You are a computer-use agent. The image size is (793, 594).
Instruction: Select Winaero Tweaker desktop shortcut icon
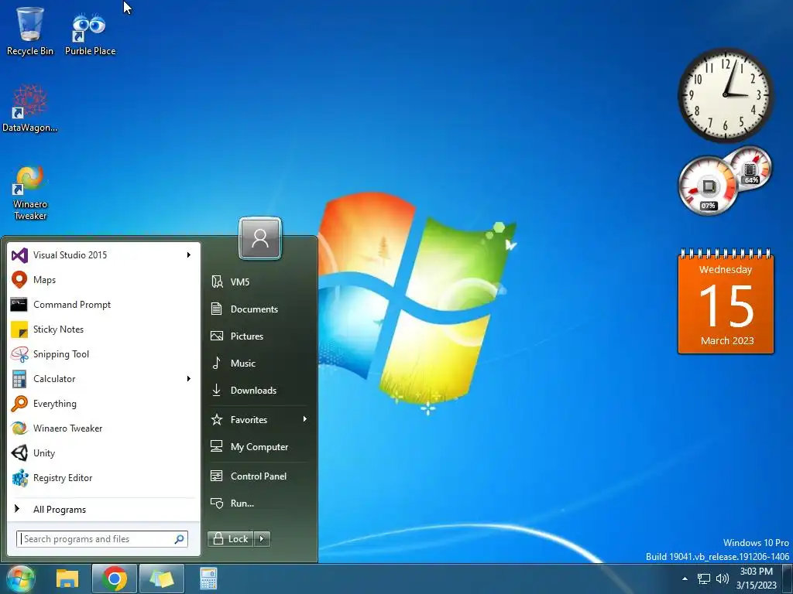(x=30, y=193)
